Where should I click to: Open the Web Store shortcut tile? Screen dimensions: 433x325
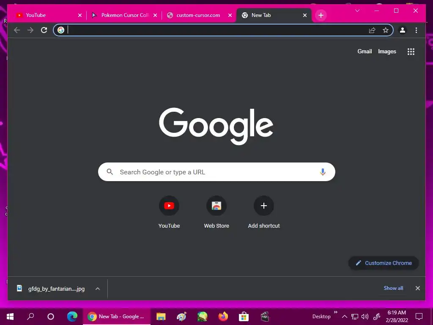pyautogui.click(x=216, y=212)
